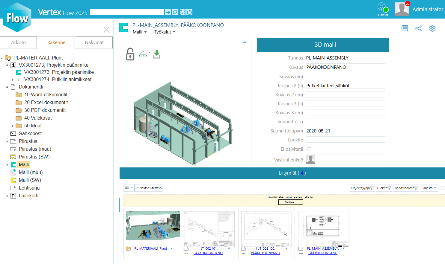Click the refresh arrow icon in search bar
The image size is (445, 264).
click(x=189, y=12)
